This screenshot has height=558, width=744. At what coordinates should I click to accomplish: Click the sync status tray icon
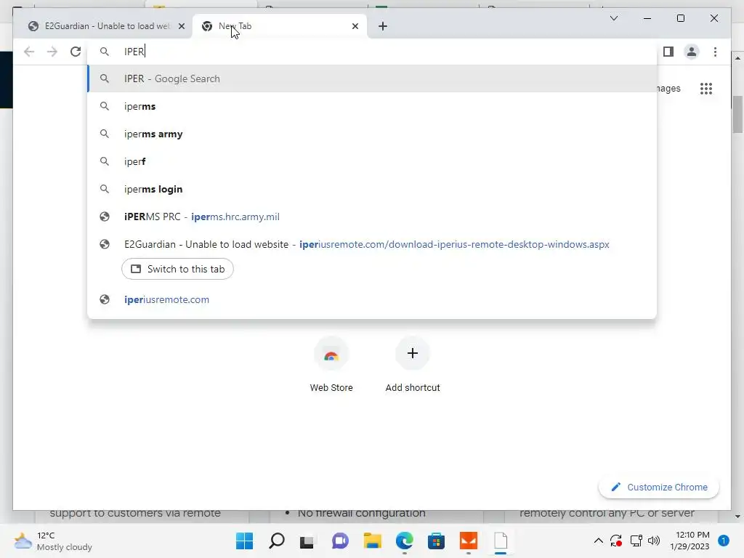pos(616,541)
